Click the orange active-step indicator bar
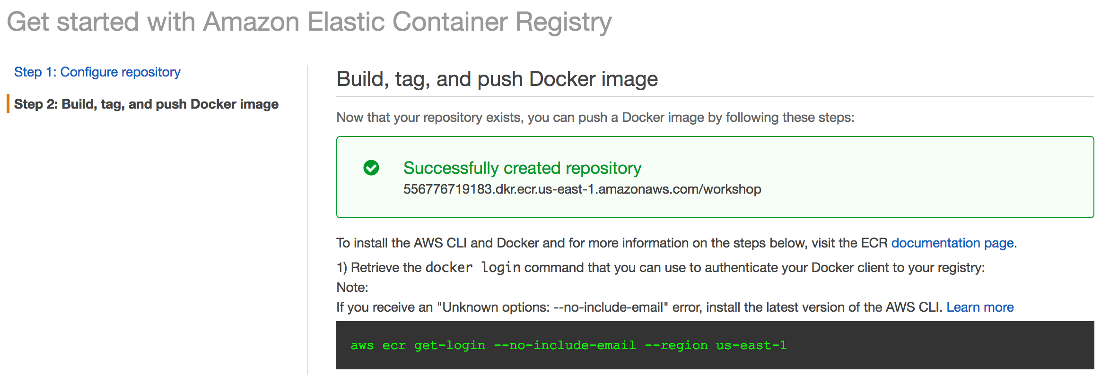The image size is (1101, 375). tap(8, 104)
